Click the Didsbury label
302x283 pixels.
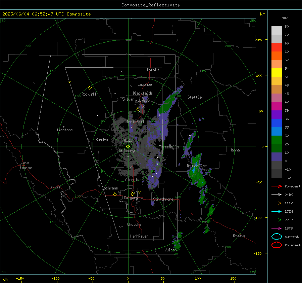[x=127, y=151]
